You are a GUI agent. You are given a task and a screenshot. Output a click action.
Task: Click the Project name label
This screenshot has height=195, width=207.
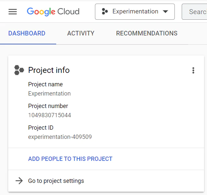click(x=45, y=84)
